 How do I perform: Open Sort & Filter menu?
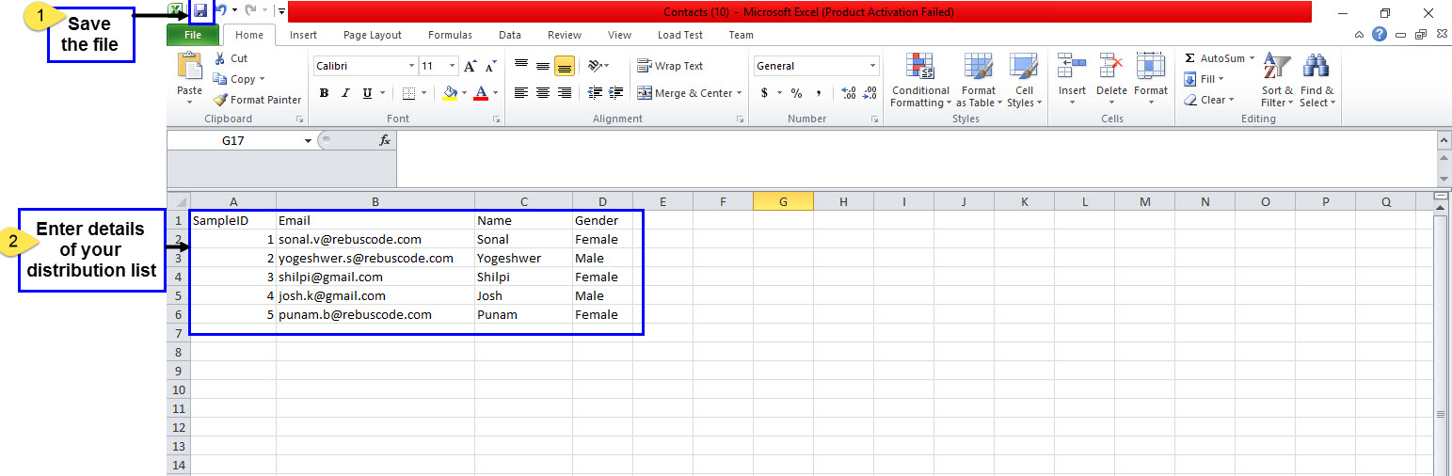(1277, 81)
